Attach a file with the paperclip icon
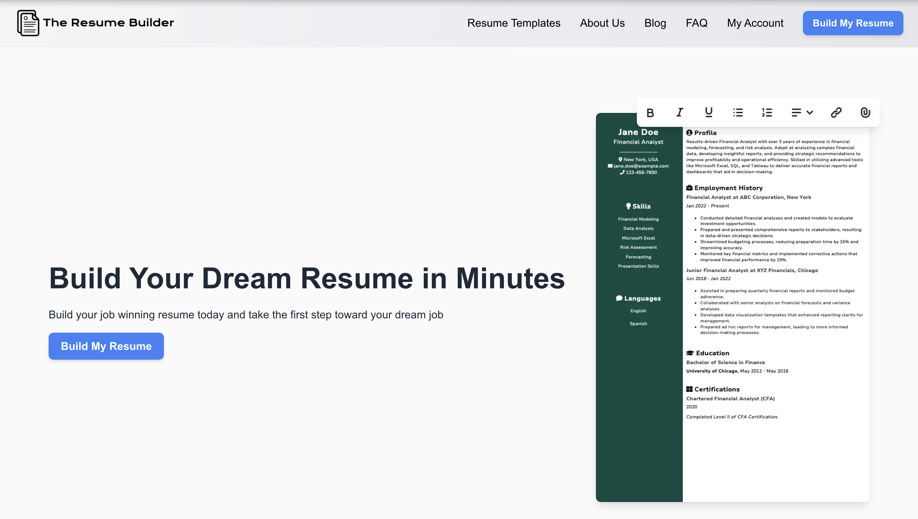This screenshot has height=519, width=918. click(x=865, y=113)
